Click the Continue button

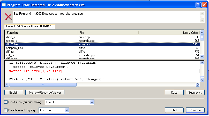195,110
